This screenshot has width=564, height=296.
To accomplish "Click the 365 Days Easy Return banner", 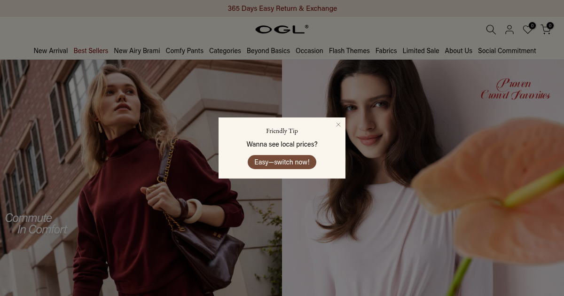I will click(x=282, y=8).
